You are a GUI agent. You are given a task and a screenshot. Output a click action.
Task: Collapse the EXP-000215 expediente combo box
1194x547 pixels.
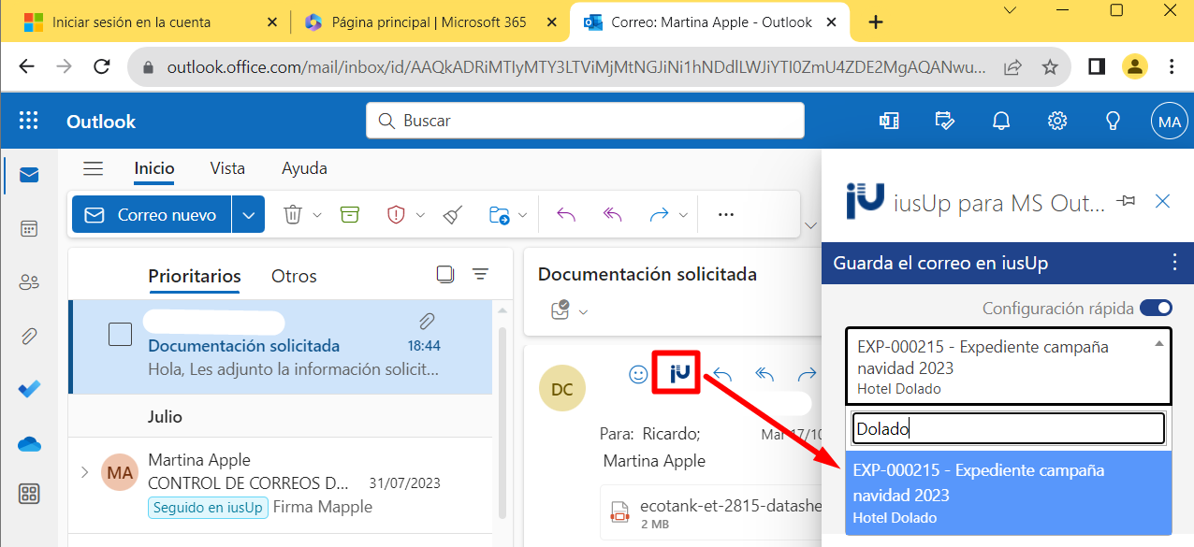click(x=1159, y=344)
